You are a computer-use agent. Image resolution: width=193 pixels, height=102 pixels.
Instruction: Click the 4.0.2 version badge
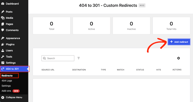(142, 5)
